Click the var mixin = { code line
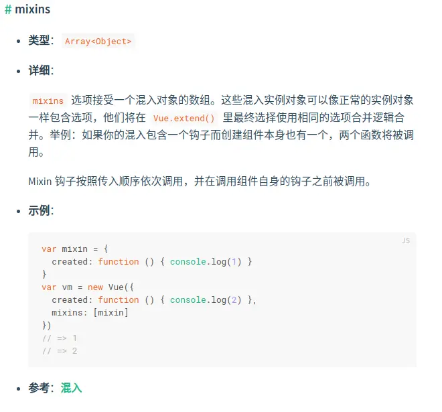Viewport: 442px width, 412px height. click(75, 249)
